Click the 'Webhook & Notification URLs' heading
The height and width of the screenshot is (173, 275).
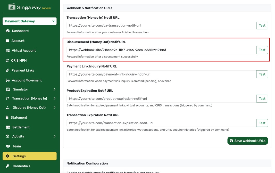tap(89, 8)
